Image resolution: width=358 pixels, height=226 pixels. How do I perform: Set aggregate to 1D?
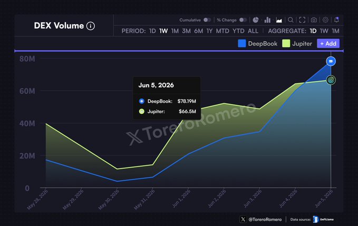coord(313,31)
